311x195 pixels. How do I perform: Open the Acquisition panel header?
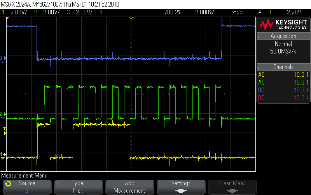tap(283, 36)
